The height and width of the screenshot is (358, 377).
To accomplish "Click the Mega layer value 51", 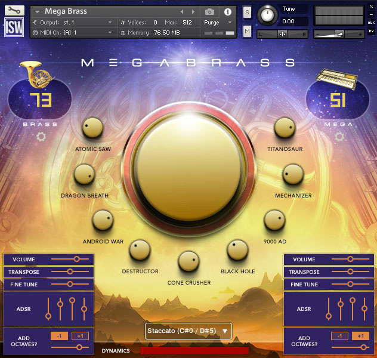I will coord(338,100).
